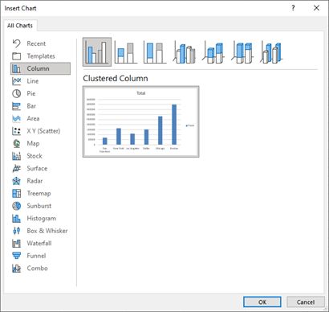The width and height of the screenshot is (329, 312).
Task: Close the Insert Chart dialog
Action: coord(316,8)
